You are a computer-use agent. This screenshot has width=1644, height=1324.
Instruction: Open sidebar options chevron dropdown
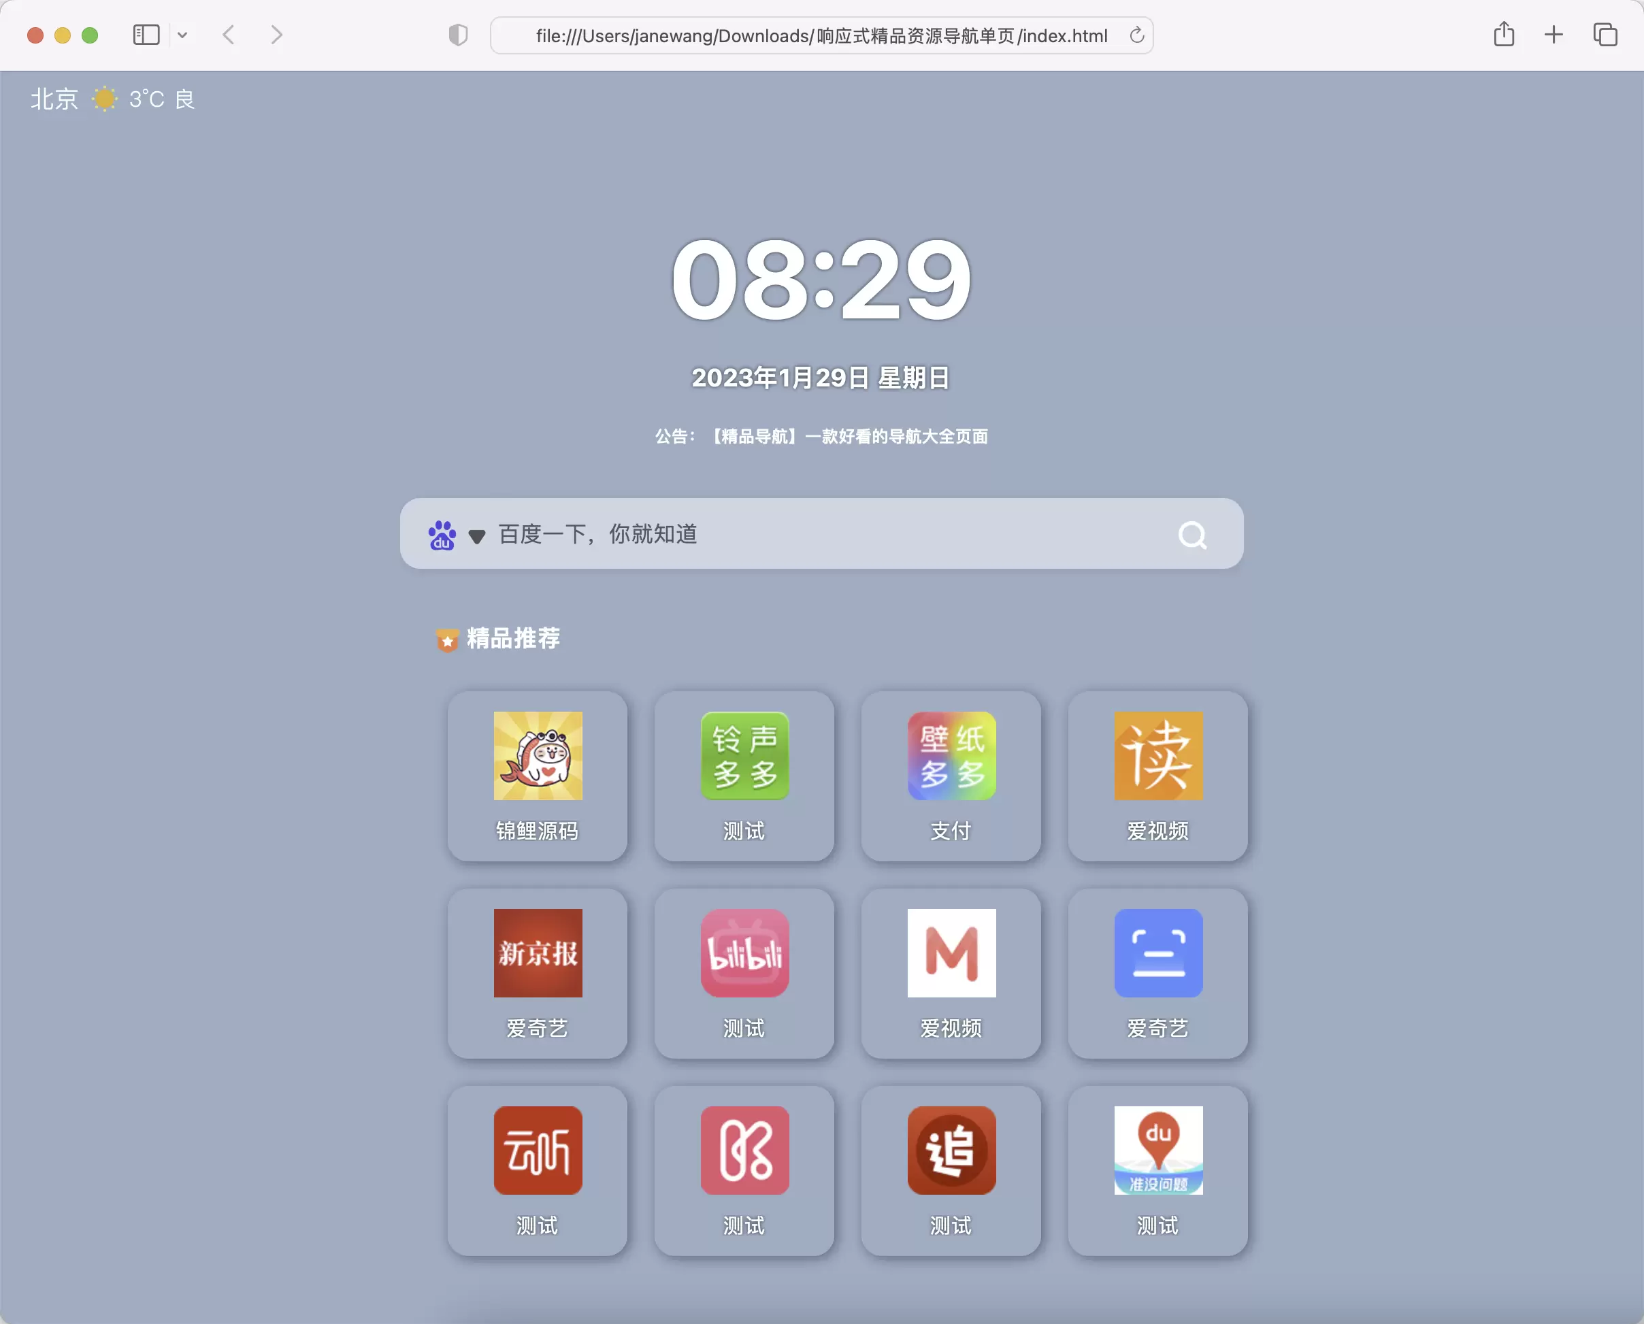tap(182, 35)
